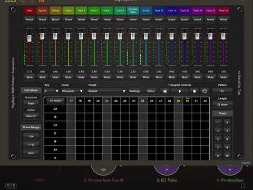Select track number 1 in Track panel

pos(218,122)
